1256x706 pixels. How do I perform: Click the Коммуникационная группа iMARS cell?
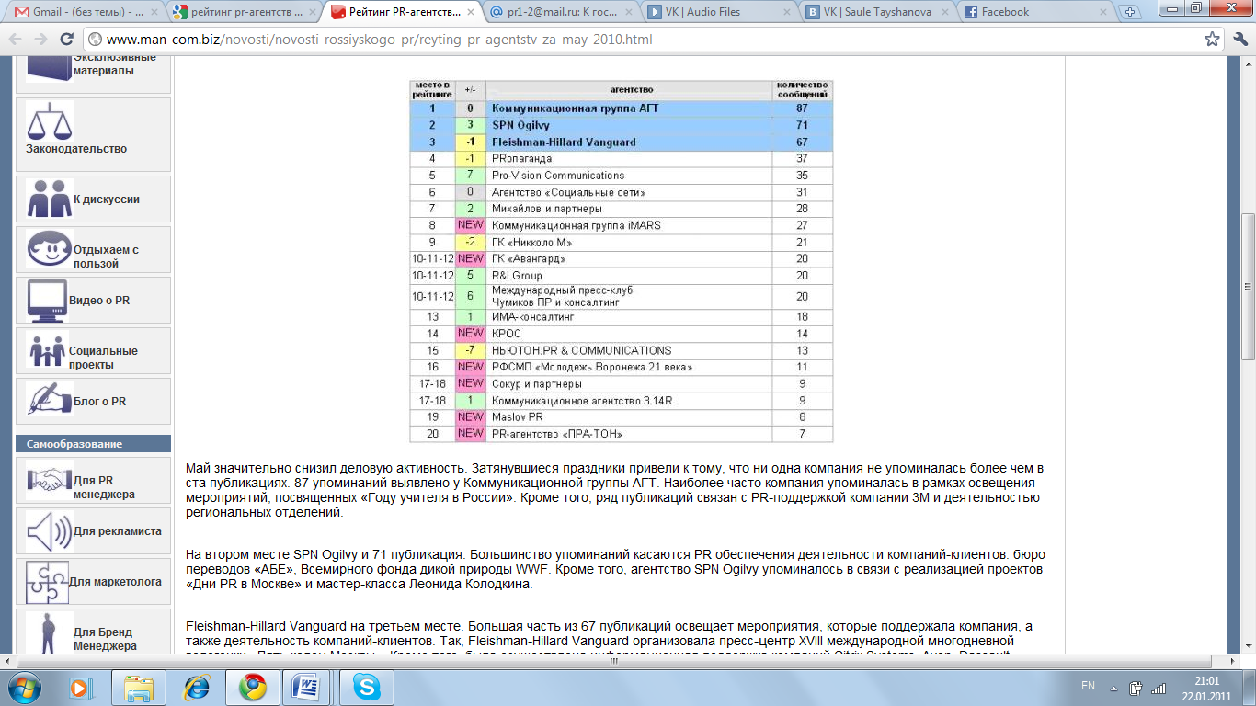[x=629, y=225]
